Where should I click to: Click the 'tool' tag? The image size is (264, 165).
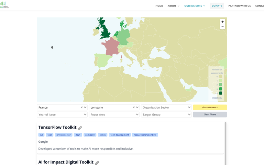[x=49, y=135]
